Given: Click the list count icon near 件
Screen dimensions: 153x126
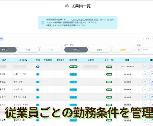Looking at the screenshot, I should [x=143, y=39].
